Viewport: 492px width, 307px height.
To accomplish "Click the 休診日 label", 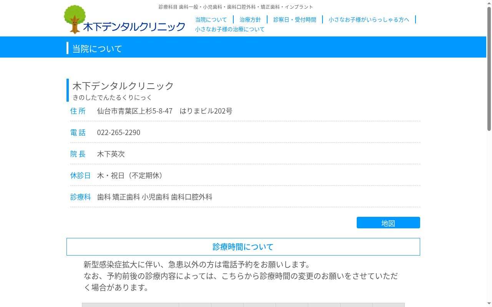I will click(80, 175).
